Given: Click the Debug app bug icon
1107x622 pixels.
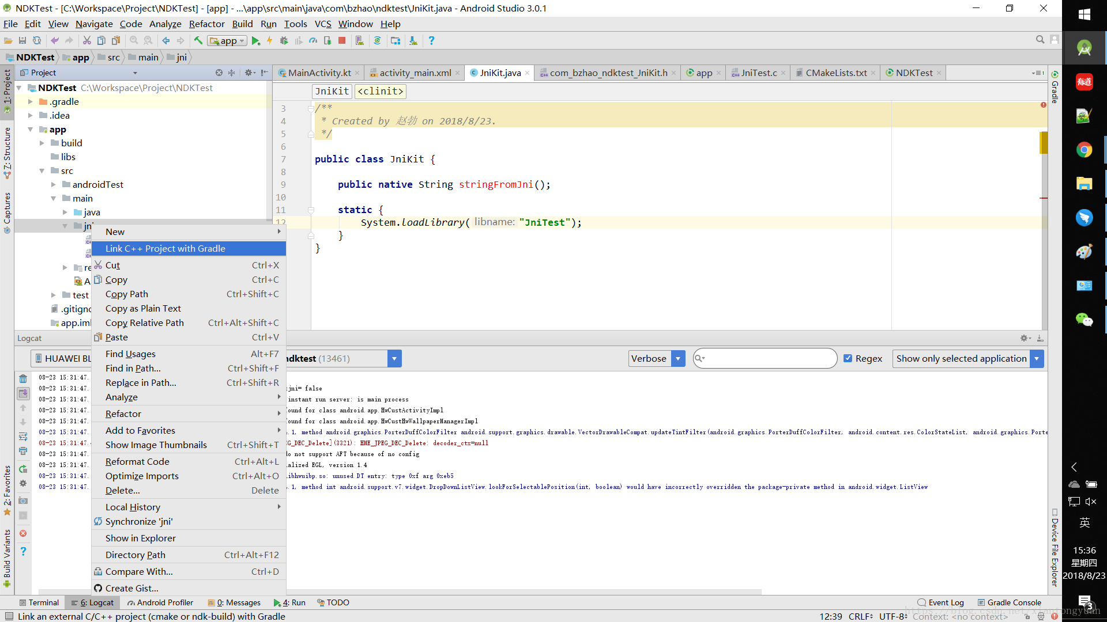Looking at the screenshot, I should (284, 41).
